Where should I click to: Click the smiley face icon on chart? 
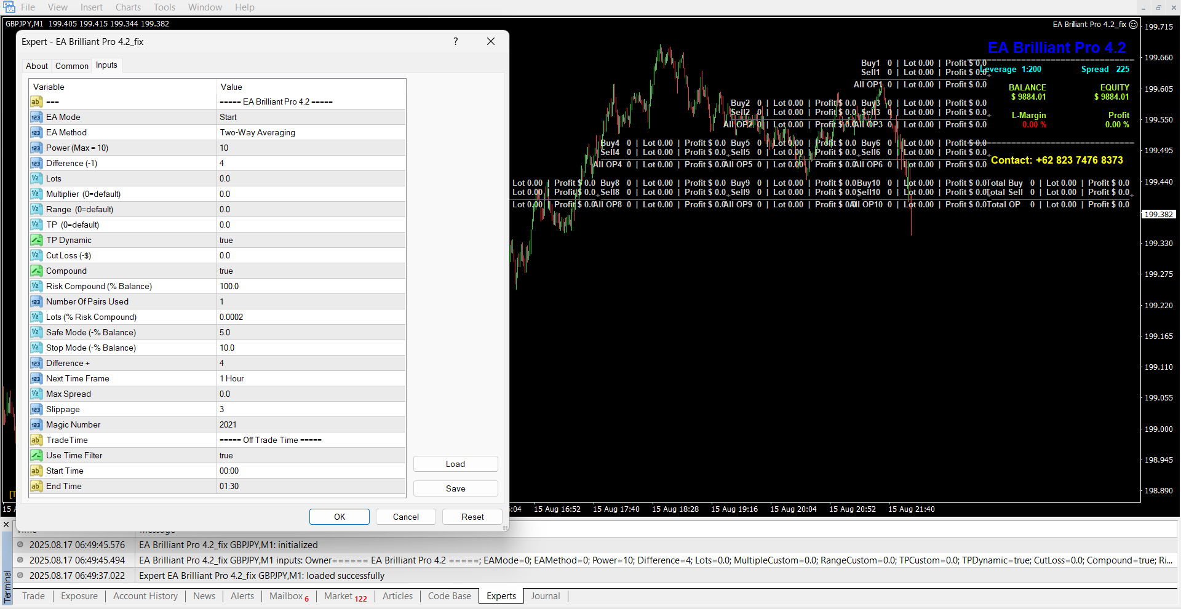(1133, 25)
